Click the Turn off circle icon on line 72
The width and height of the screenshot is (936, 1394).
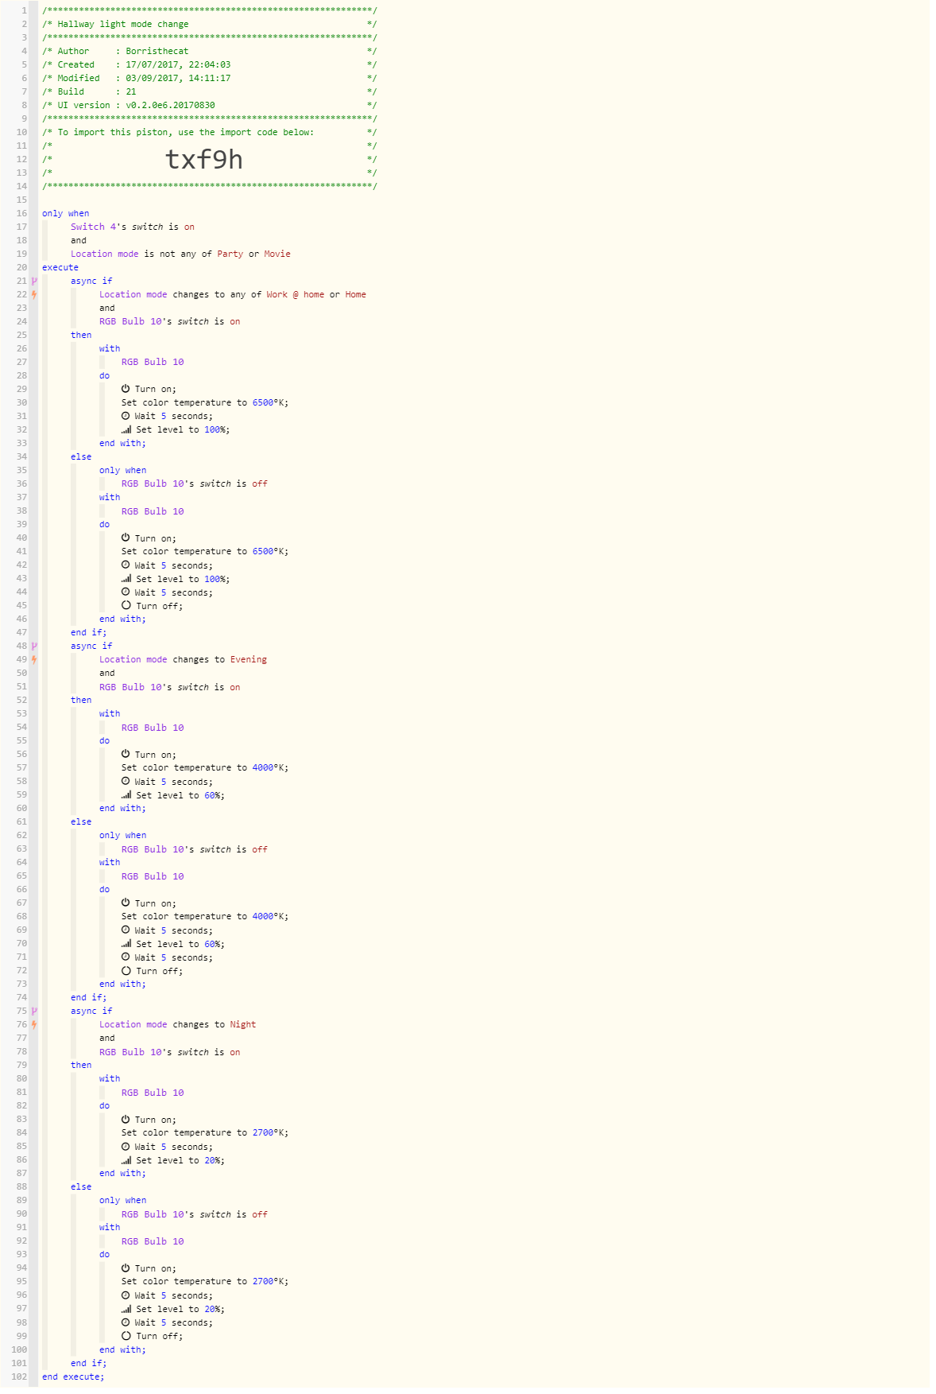[x=126, y=970]
